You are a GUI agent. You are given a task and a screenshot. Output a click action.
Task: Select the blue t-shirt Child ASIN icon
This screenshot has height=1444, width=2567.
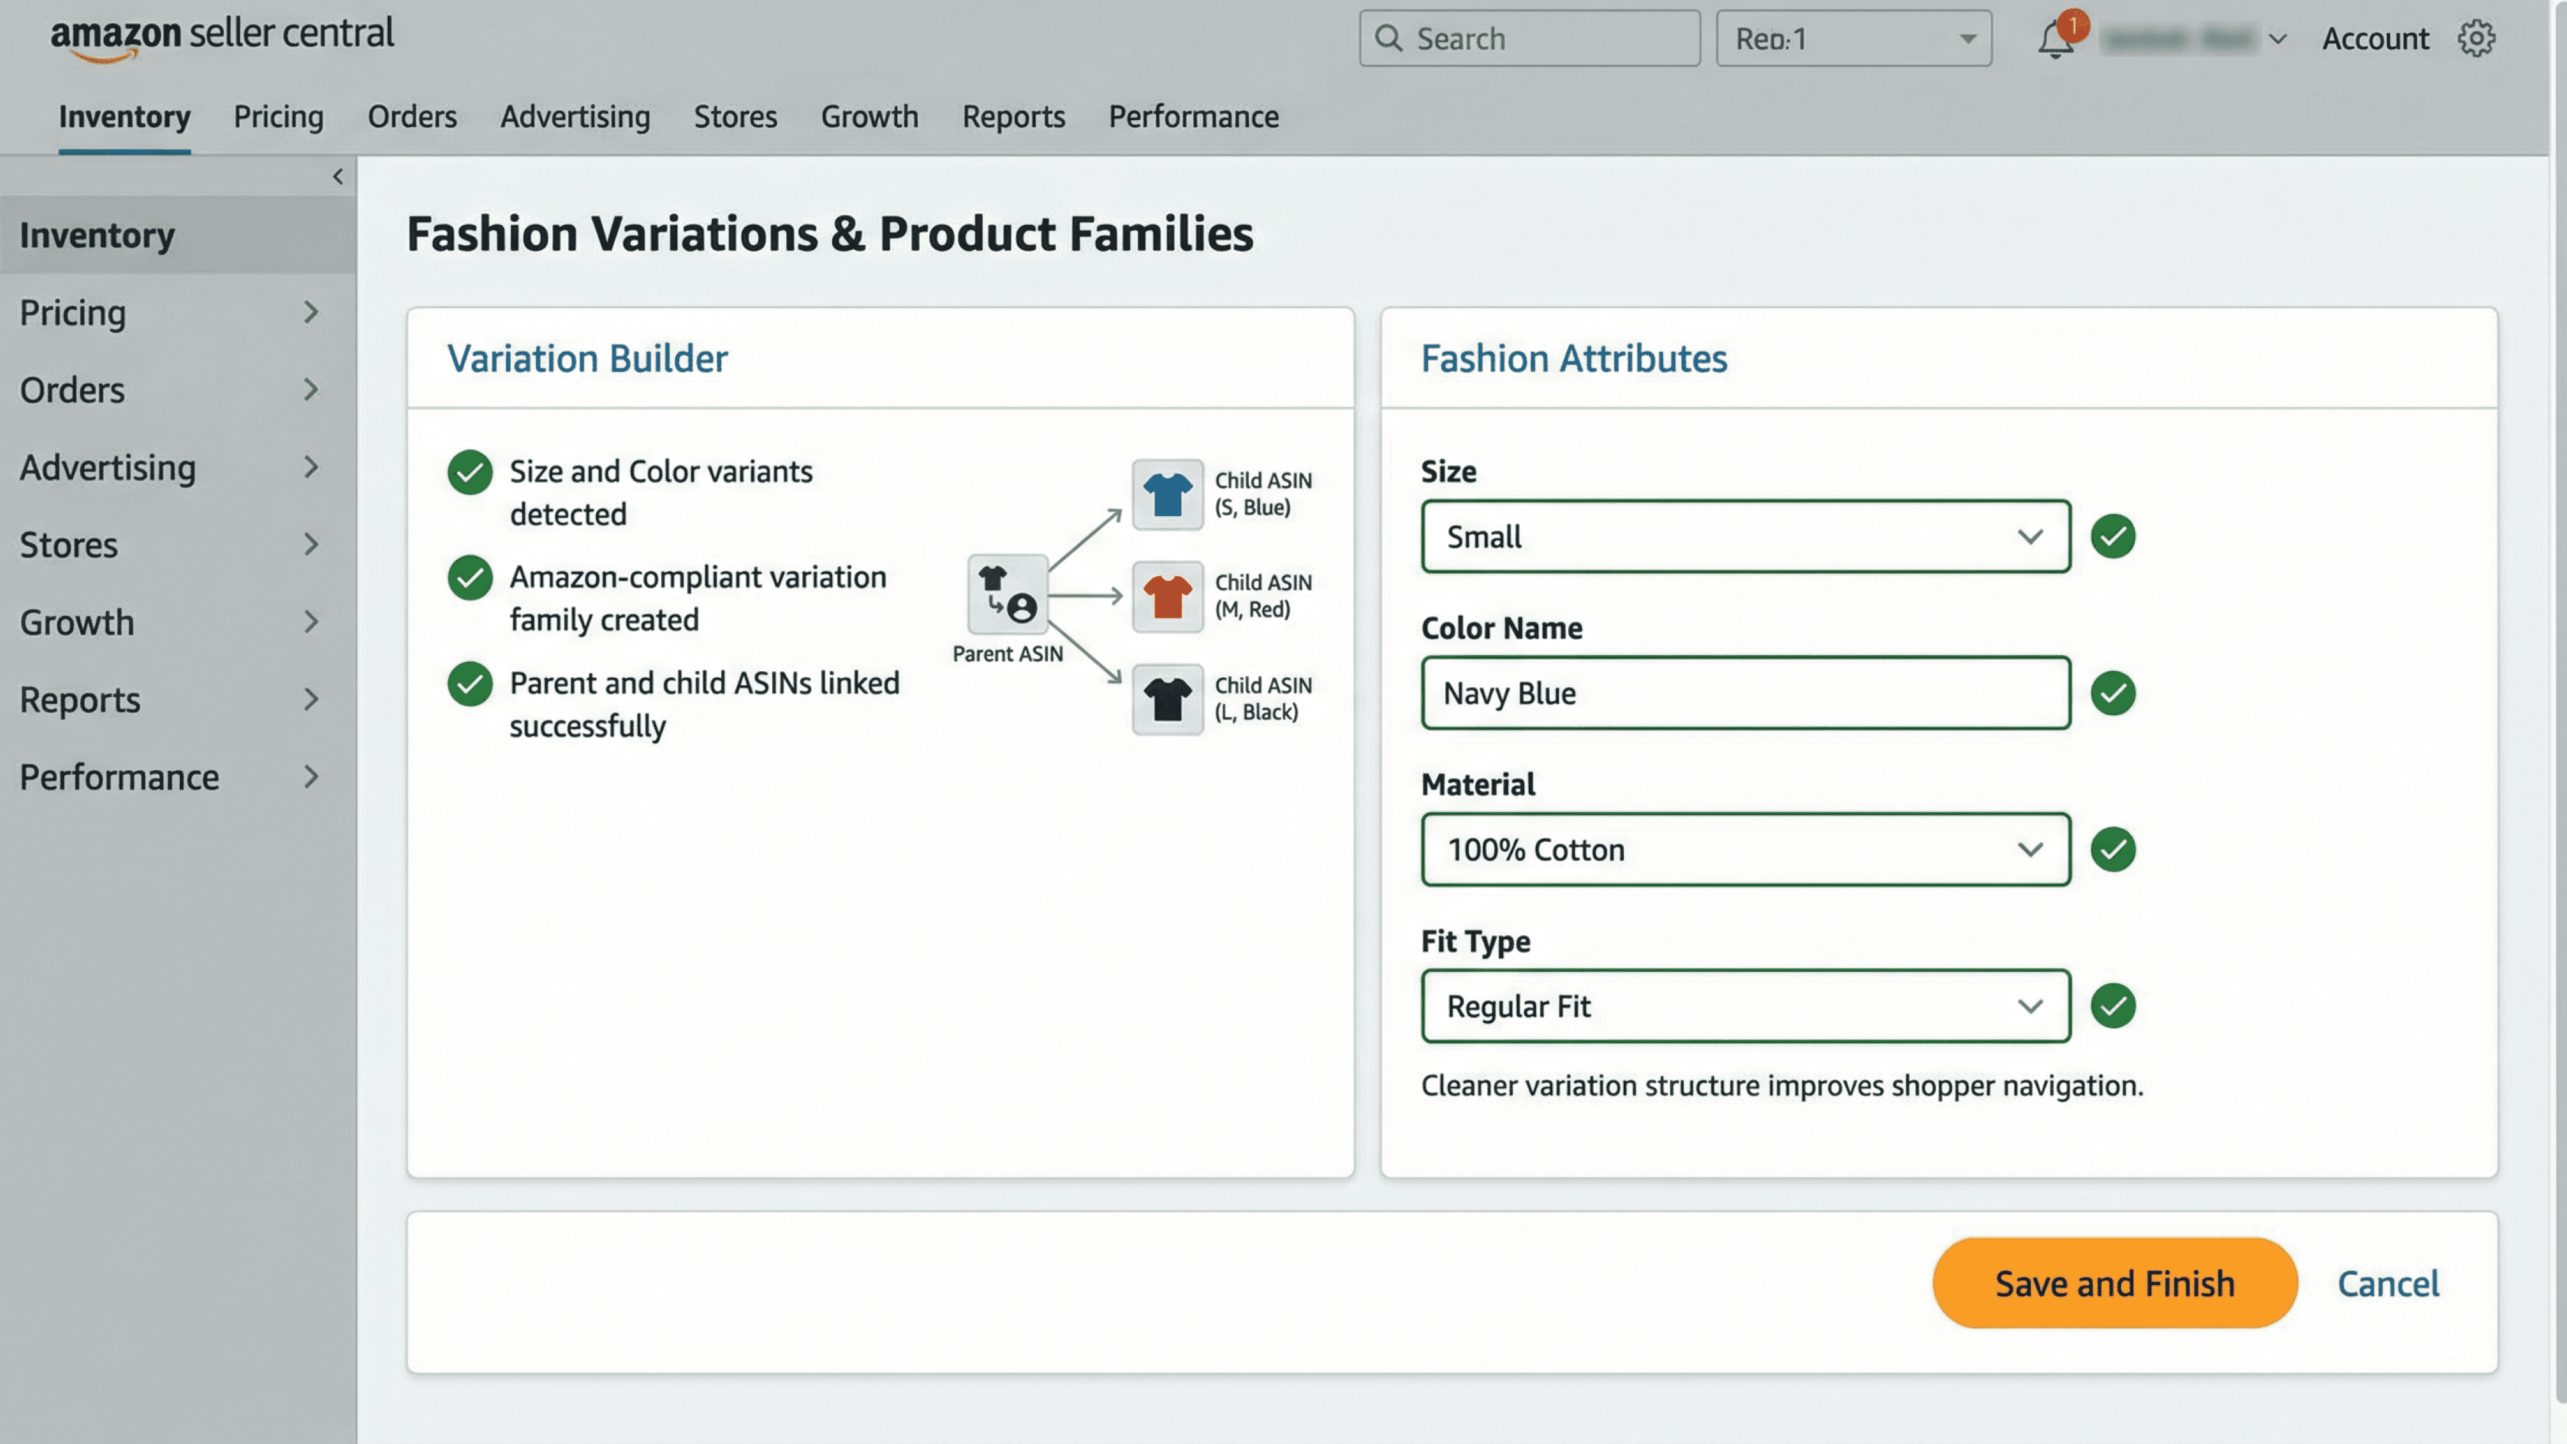(x=1167, y=494)
